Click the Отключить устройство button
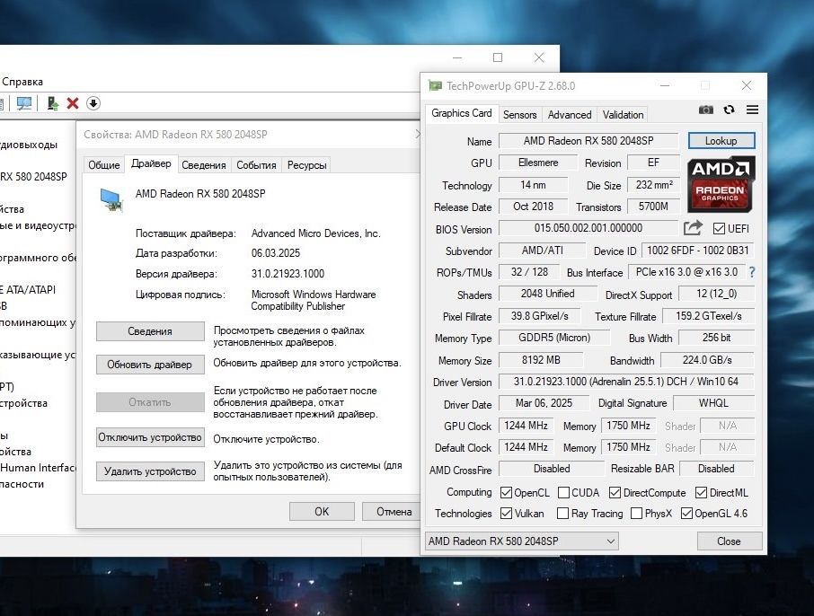Screen dimensions: 814x616 pos(150,437)
